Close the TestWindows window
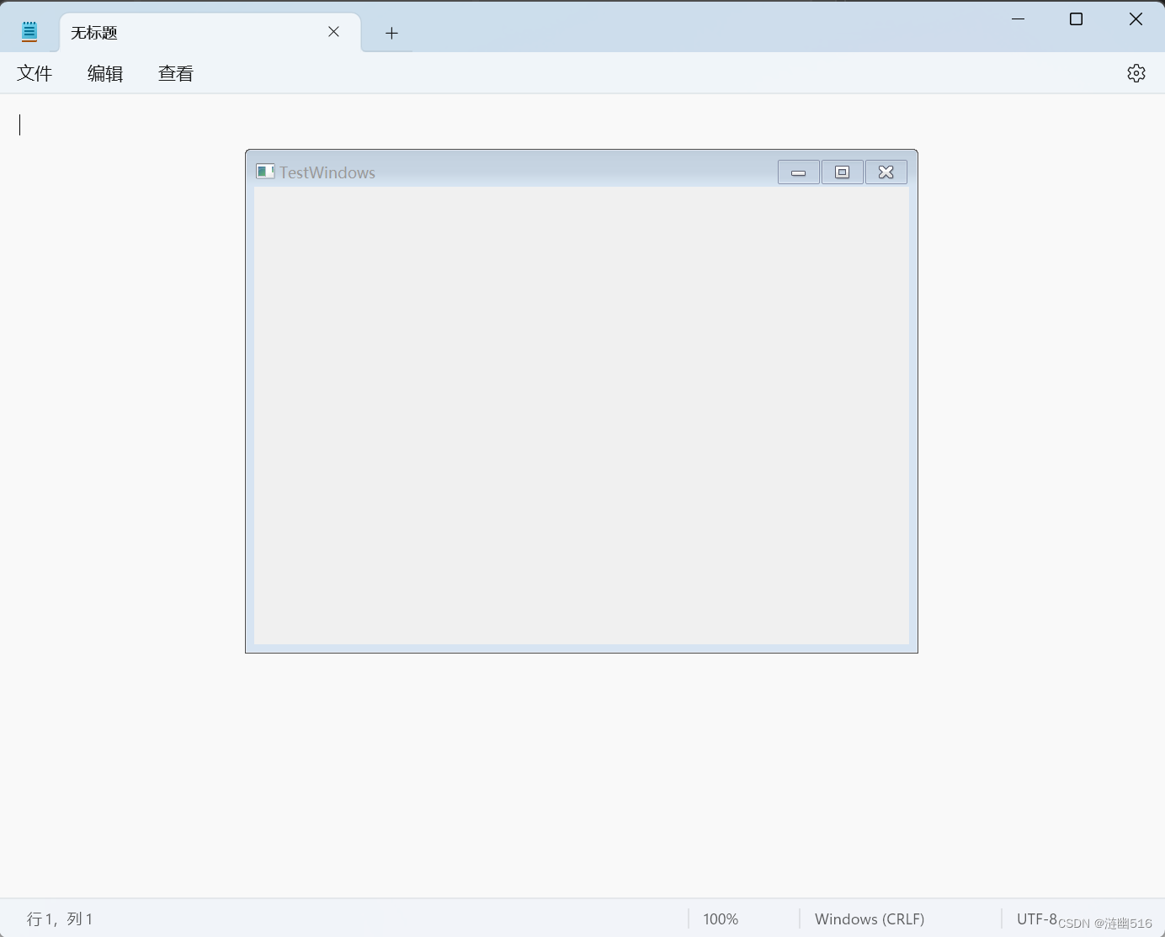The width and height of the screenshot is (1165, 937). coord(886,172)
